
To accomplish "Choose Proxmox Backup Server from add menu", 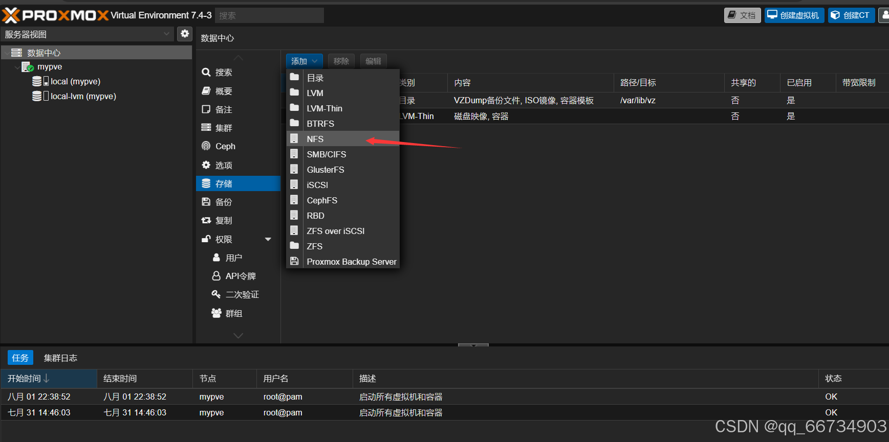I will tap(343, 262).
